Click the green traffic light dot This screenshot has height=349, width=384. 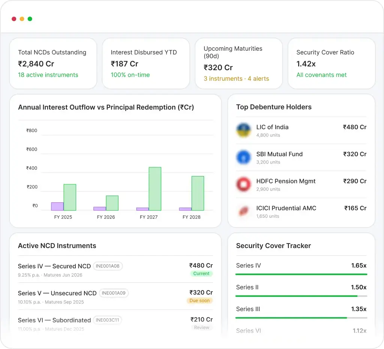click(x=30, y=18)
